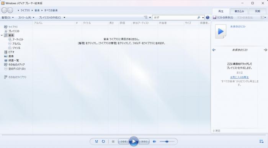The height and width of the screenshot is (148, 268).
Task: Select アーティスト under 音楽
Action: point(18,39)
